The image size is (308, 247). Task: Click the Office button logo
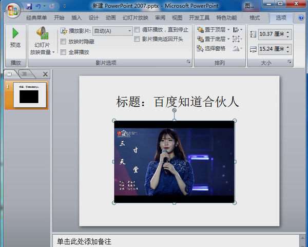click(x=13, y=10)
